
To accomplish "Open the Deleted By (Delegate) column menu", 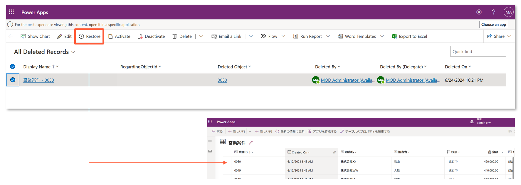I will pos(403,67).
